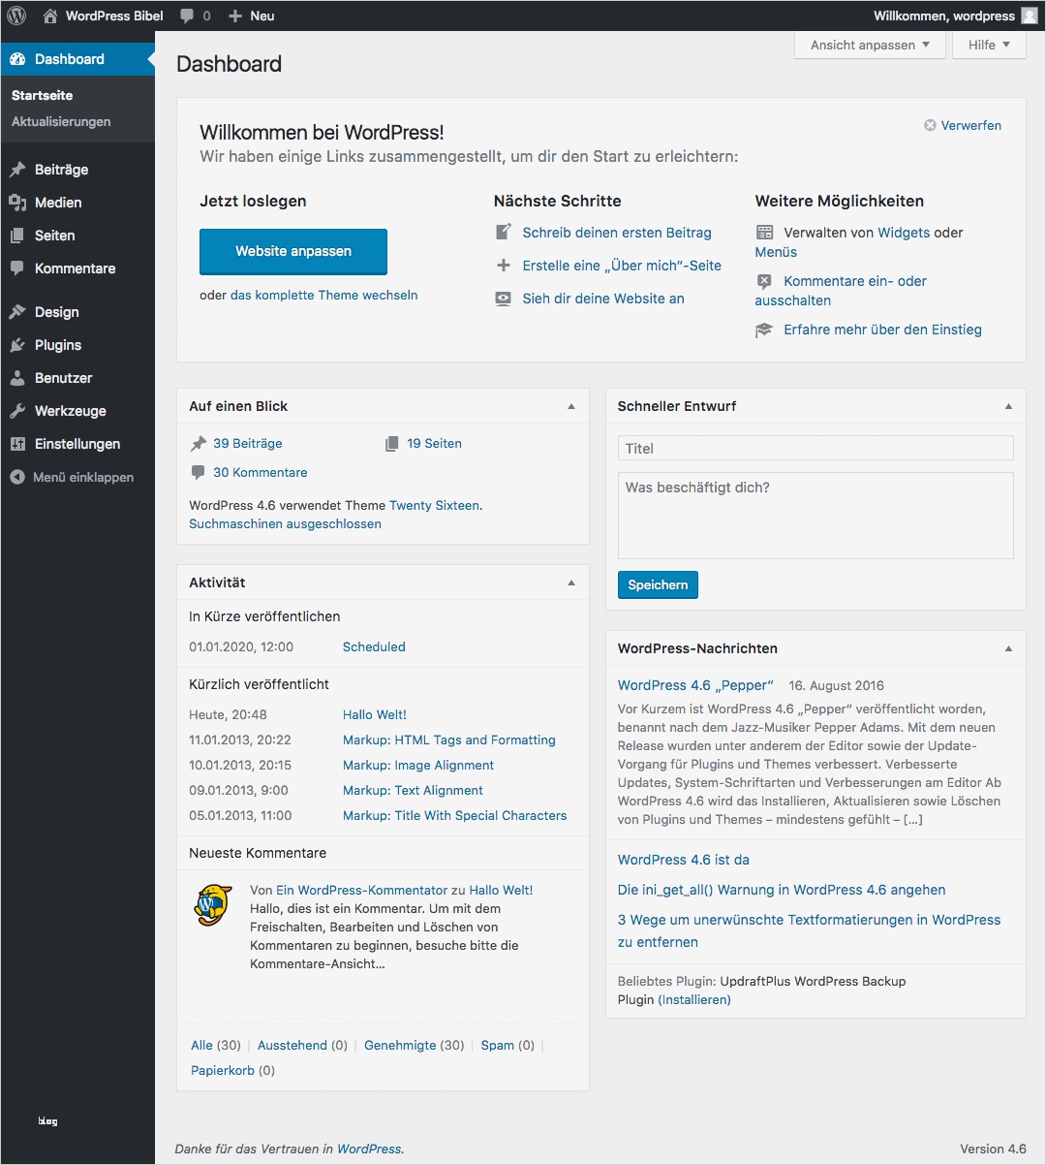Screen dimensions: 1046x1165
Task: Click the Einstellungen sliders icon
Action: [x=17, y=443]
